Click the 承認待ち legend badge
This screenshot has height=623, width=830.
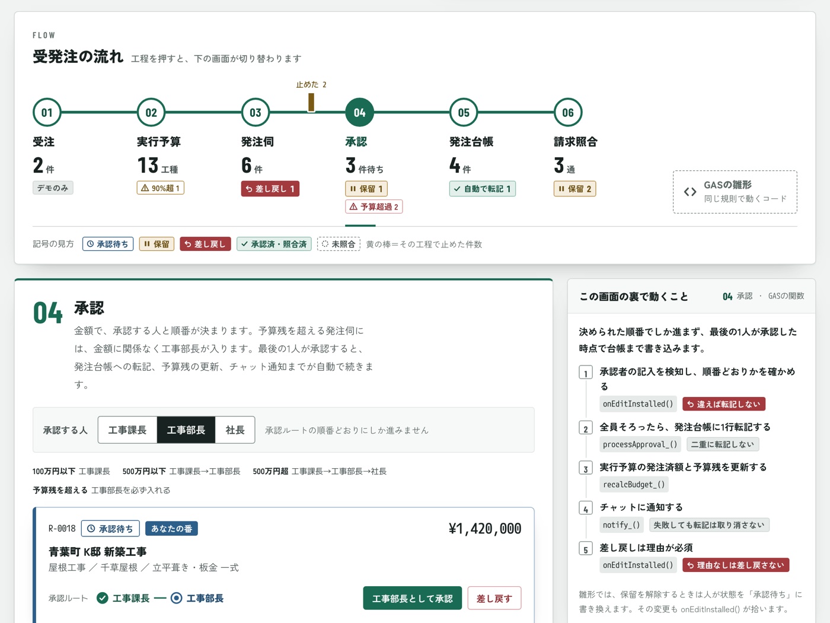[x=108, y=244]
